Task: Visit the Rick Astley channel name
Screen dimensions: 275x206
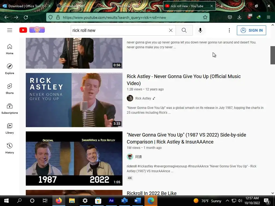Action: click(x=143, y=98)
